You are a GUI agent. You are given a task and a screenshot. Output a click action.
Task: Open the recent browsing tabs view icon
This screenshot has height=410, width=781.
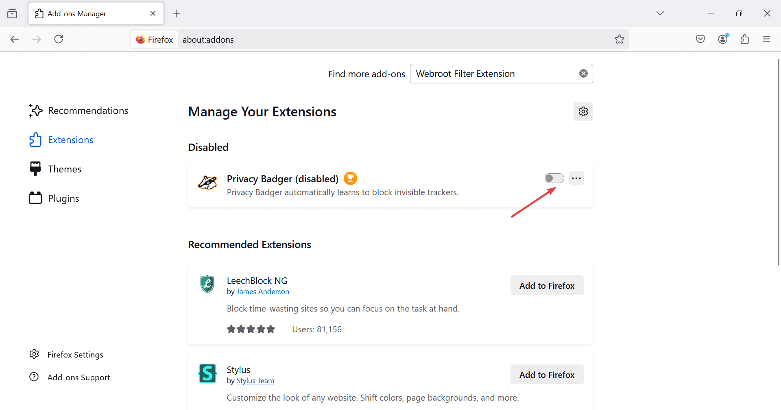pos(12,13)
